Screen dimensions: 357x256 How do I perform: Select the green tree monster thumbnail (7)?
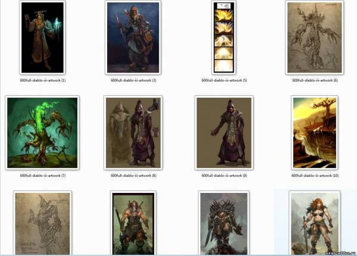42,133
